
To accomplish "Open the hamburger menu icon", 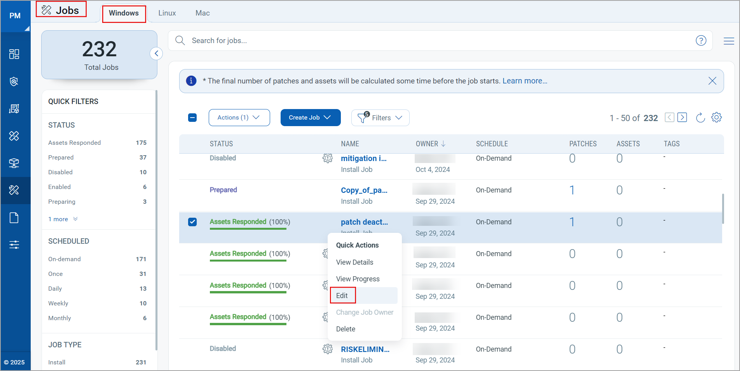I will (x=729, y=41).
